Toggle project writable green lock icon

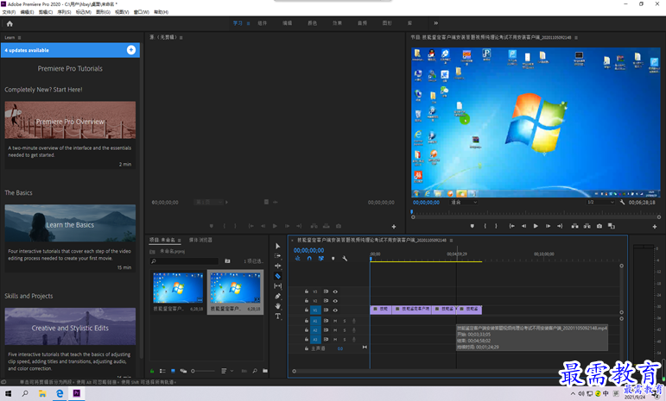152,371
